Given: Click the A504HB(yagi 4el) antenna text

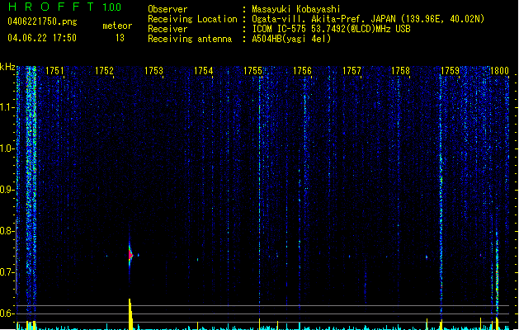Looking at the screenshot, I should pos(291,39).
